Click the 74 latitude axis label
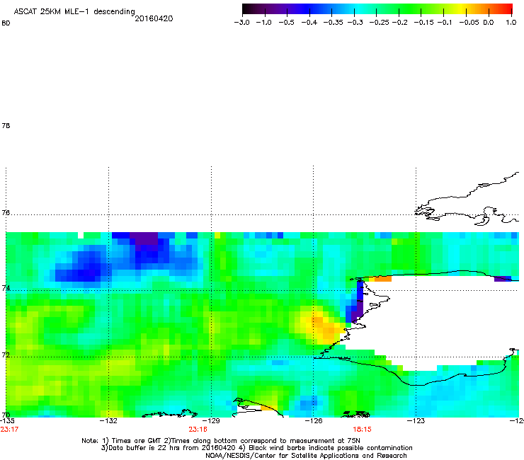This screenshot has height=460, width=524. point(6,288)
